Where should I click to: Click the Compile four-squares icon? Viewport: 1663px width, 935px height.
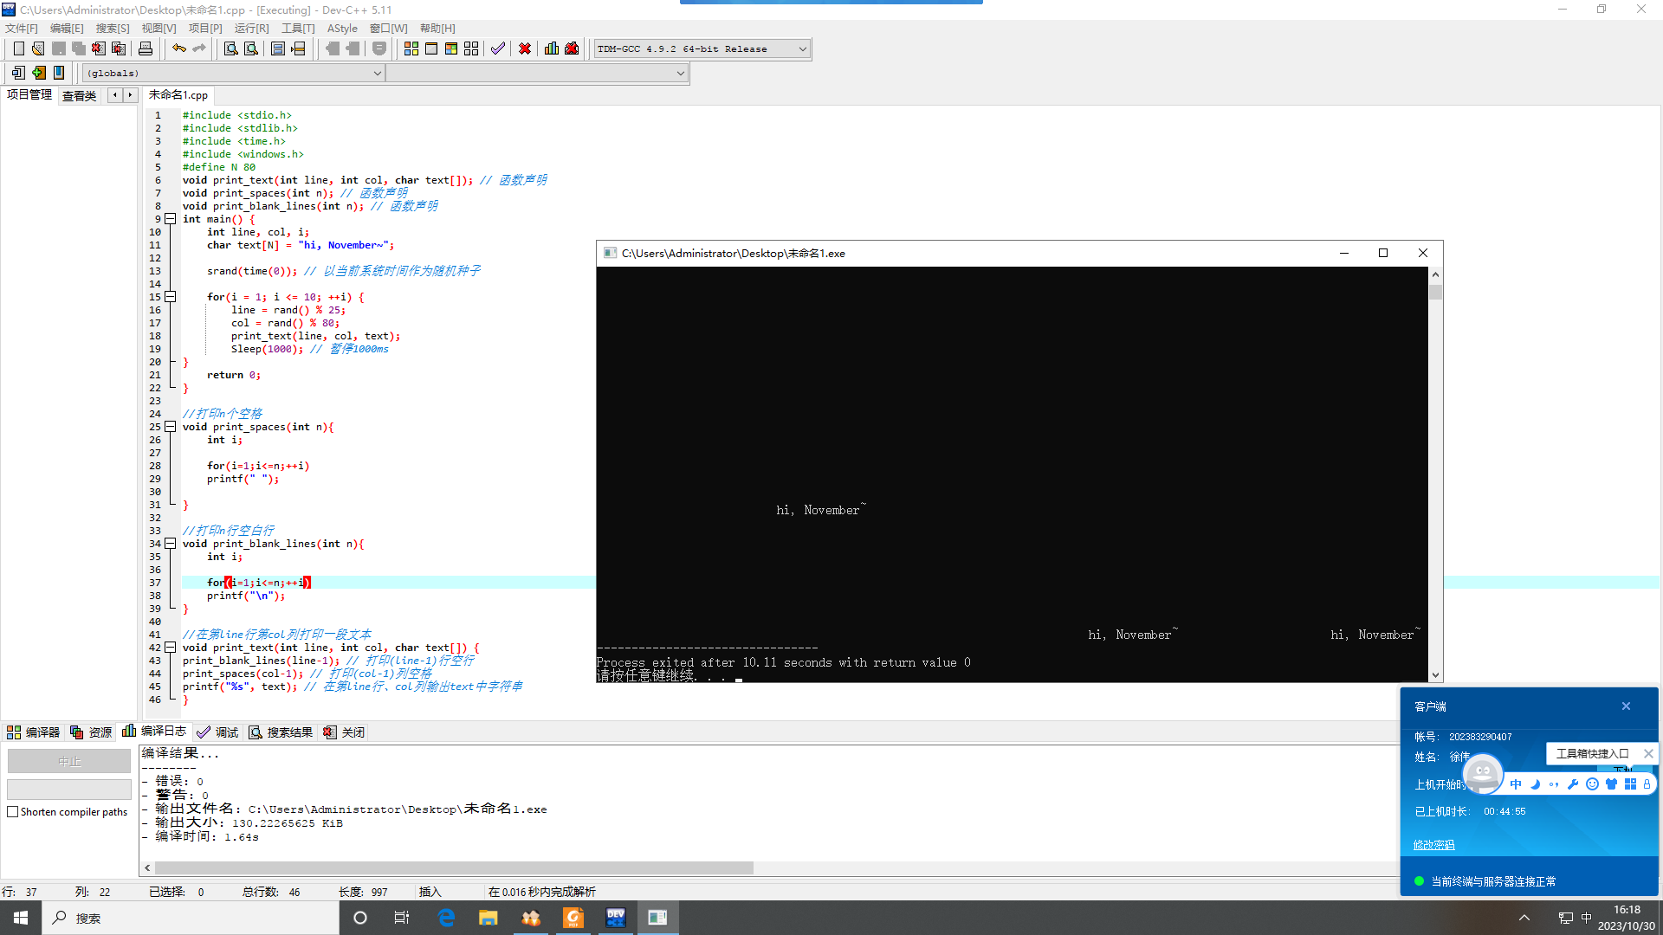411,49
